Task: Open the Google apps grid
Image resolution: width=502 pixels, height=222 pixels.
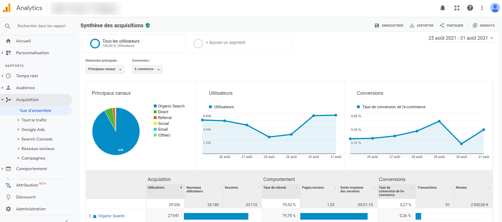Action: 457,8
